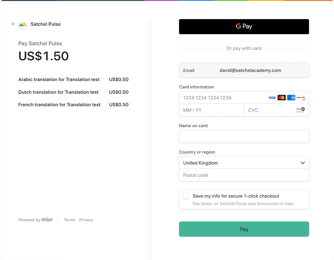The height and width of the screenshot is (260, 334).
Task: Open the Terms link
Action: point(69,220)
